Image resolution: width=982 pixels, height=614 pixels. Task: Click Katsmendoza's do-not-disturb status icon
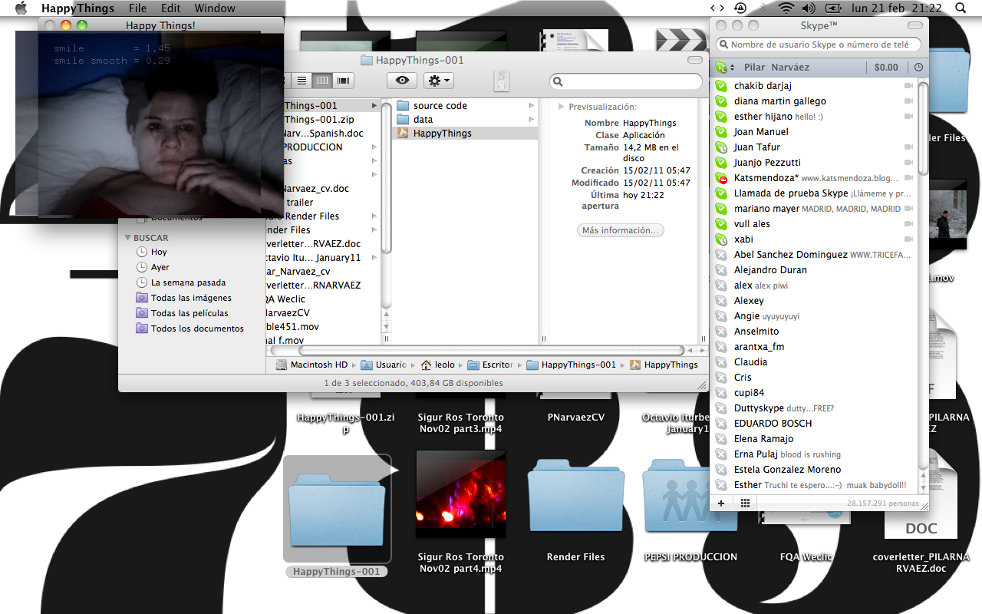pyautogui.click(x=720, y=178)
